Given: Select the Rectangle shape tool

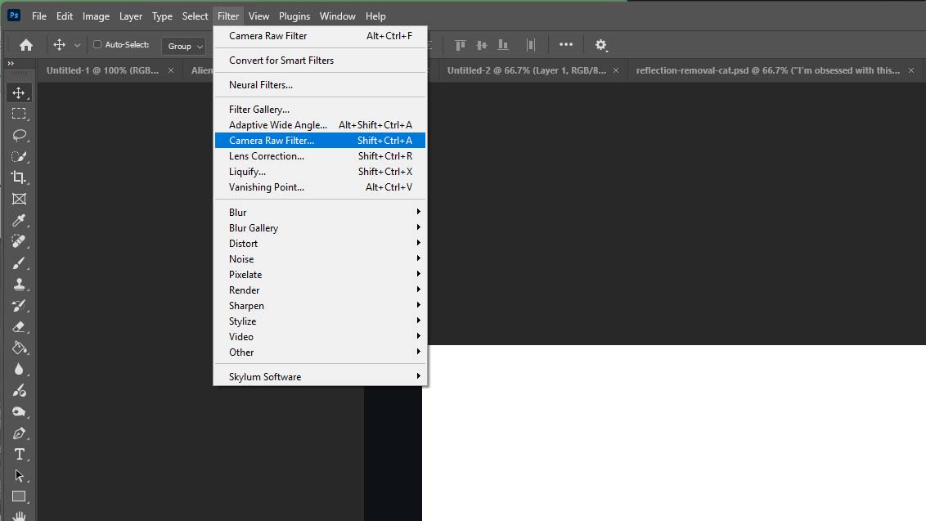Looking at the screenshot, I should point(19,496).
